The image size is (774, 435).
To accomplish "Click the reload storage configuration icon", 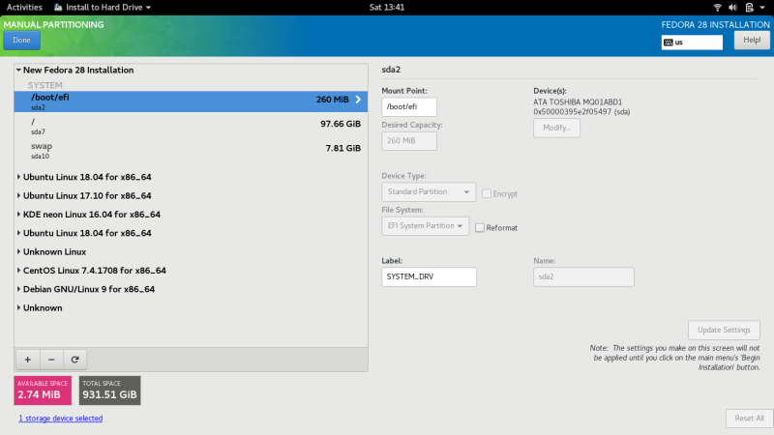I will click(x=74, y=359).
